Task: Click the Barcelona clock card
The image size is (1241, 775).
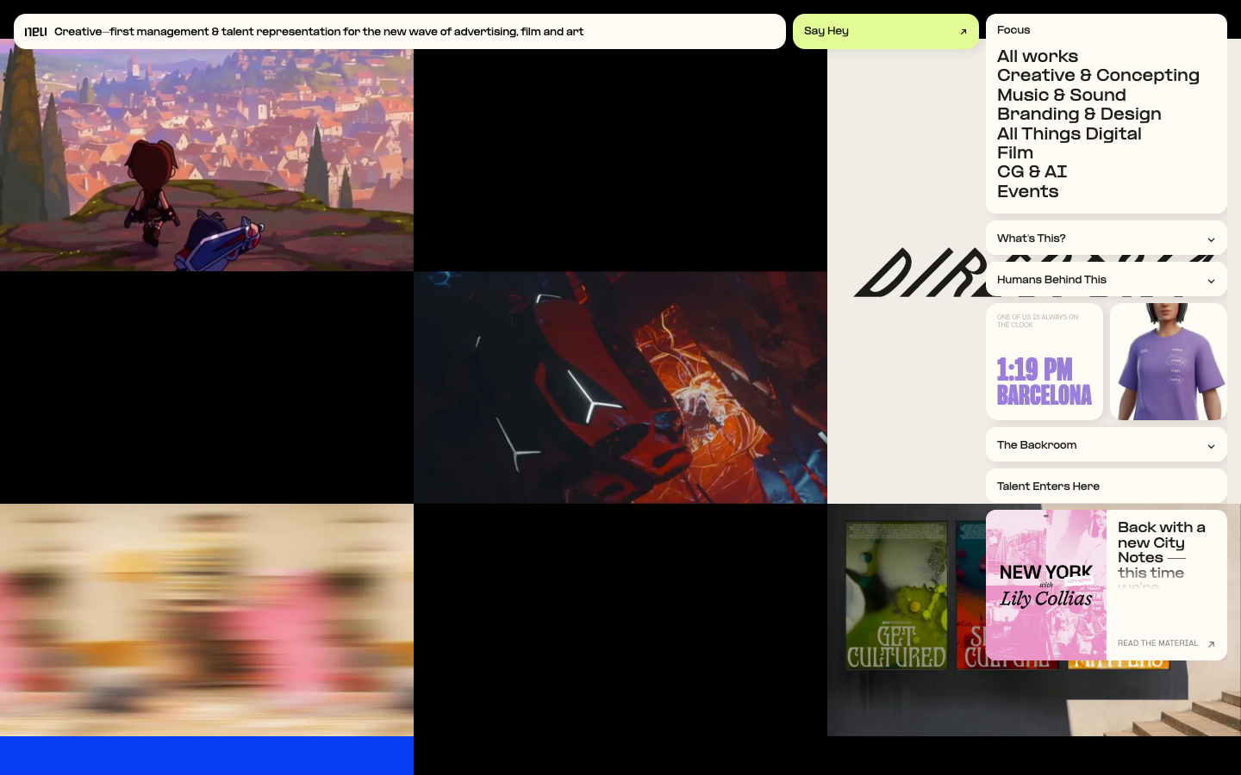Action: [x=1044, y=362]
